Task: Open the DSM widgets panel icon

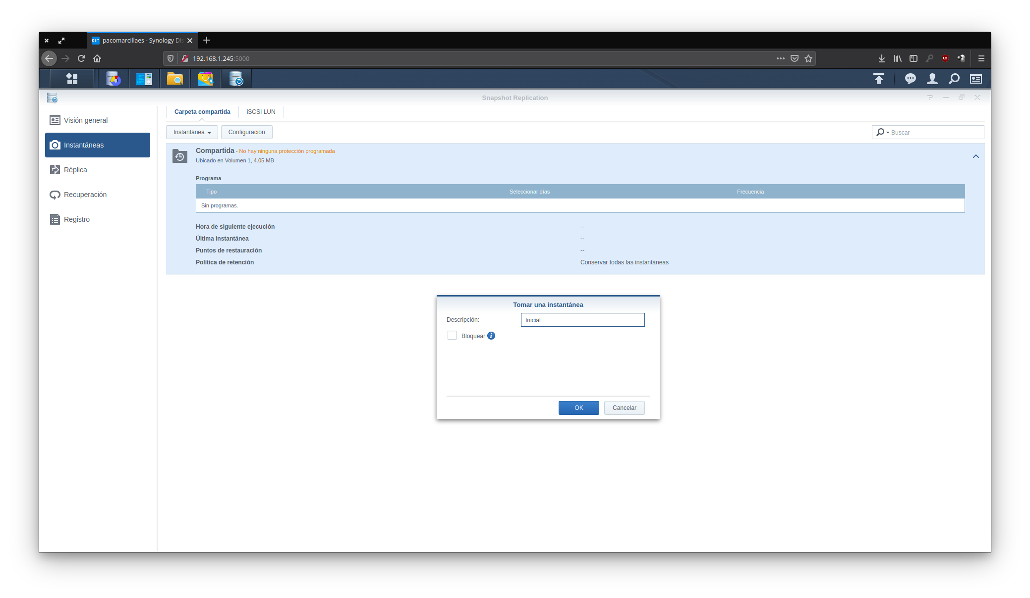Action: 975,79
